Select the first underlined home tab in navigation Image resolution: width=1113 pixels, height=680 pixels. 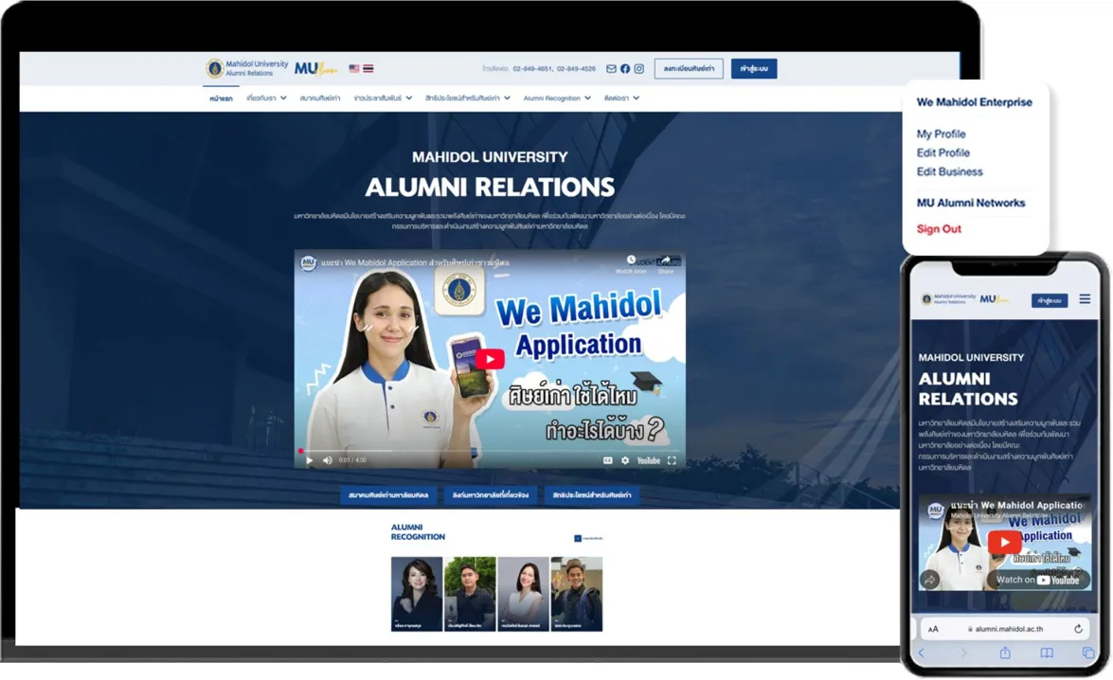[221, 98]
